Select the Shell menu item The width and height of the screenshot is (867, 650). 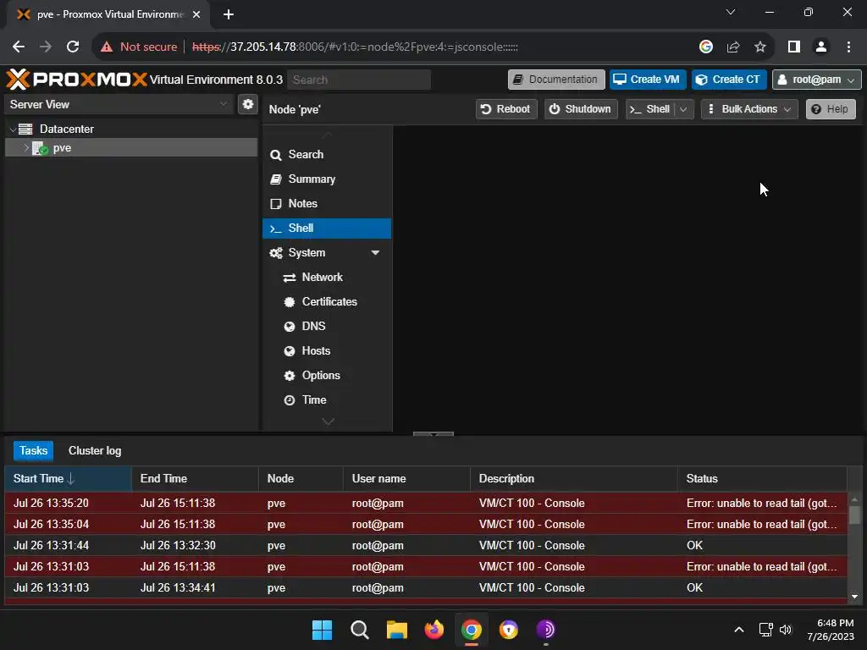pyautogui.click(x=328, y=229)
